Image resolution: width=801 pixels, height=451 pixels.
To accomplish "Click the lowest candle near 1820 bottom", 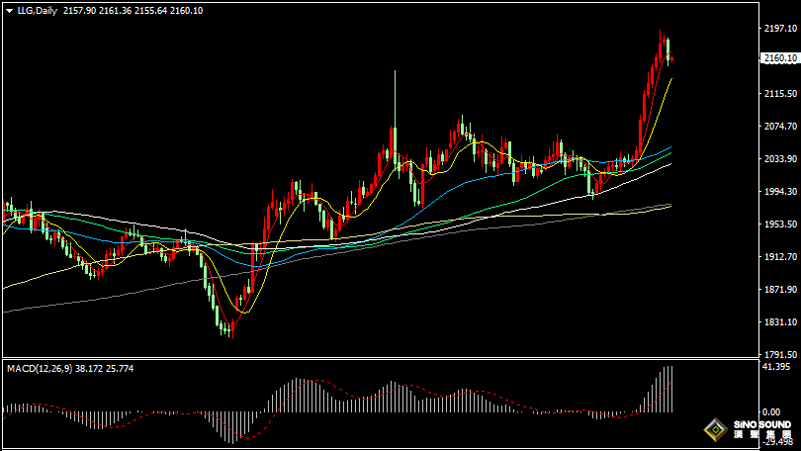I will coord(228,327).
